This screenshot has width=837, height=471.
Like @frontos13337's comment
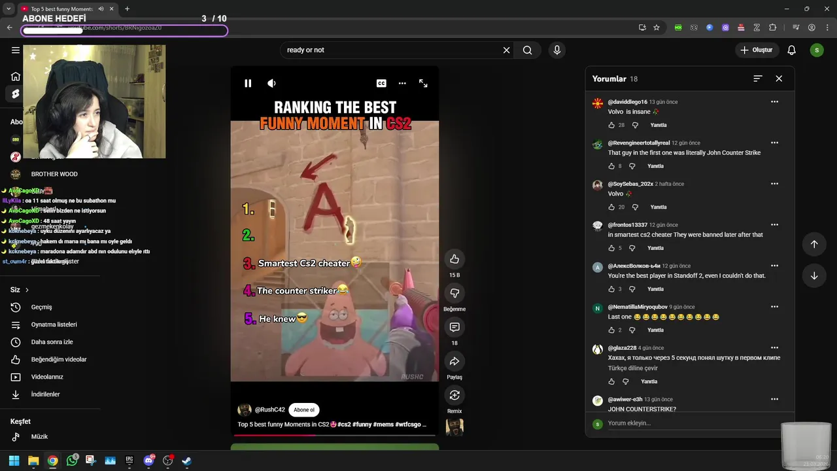point(611,248)
